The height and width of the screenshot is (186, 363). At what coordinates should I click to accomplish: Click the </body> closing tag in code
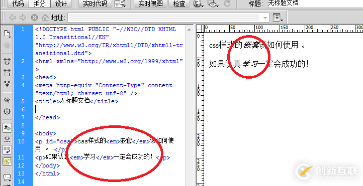coord(47,165)
